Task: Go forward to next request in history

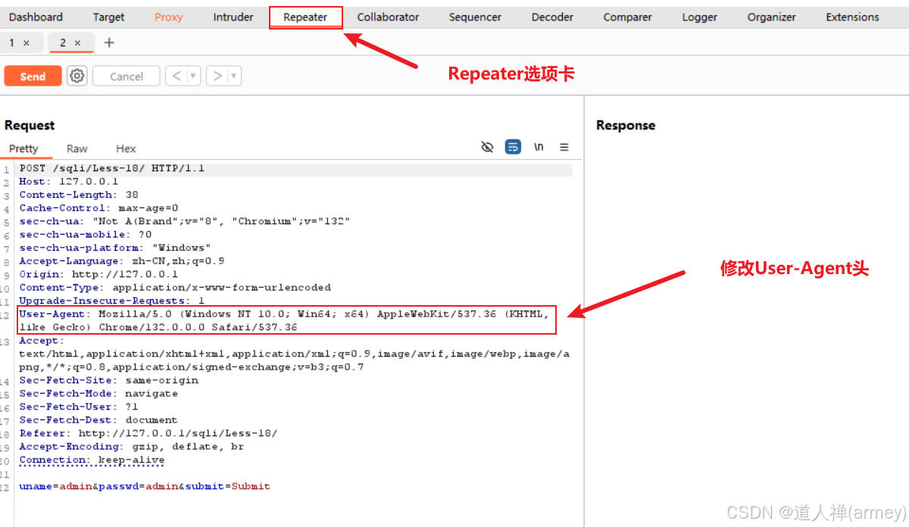Action: [x=217, y=76]
